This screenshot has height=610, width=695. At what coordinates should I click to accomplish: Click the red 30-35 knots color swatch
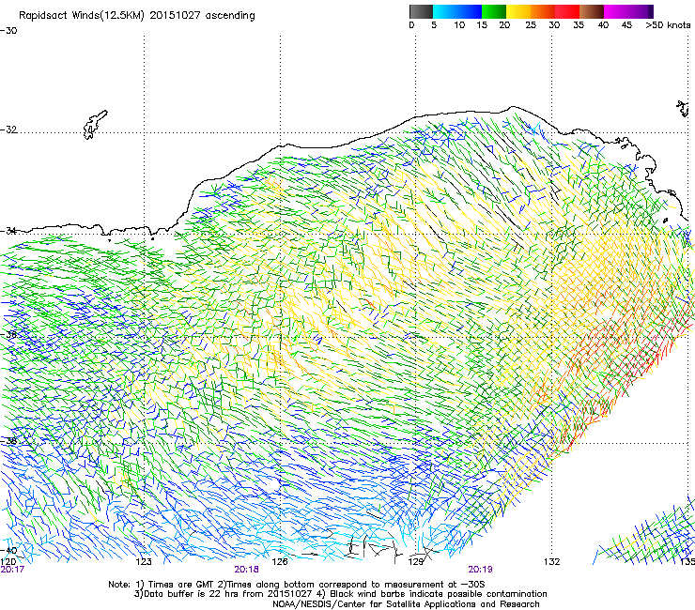click(x=567, y=11)
